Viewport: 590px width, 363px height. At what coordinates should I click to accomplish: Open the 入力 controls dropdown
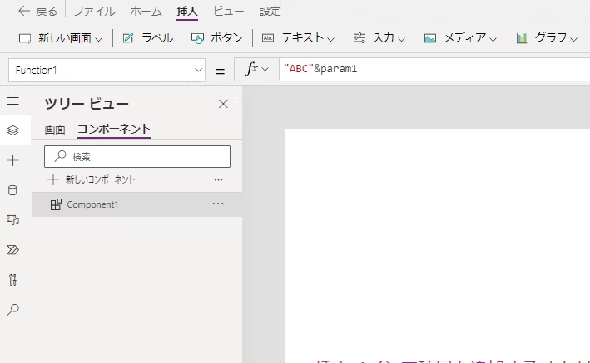point(379,38)
